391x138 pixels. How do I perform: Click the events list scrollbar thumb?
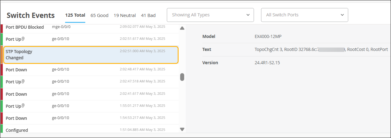pyautogui.click(x=182, y=77)
